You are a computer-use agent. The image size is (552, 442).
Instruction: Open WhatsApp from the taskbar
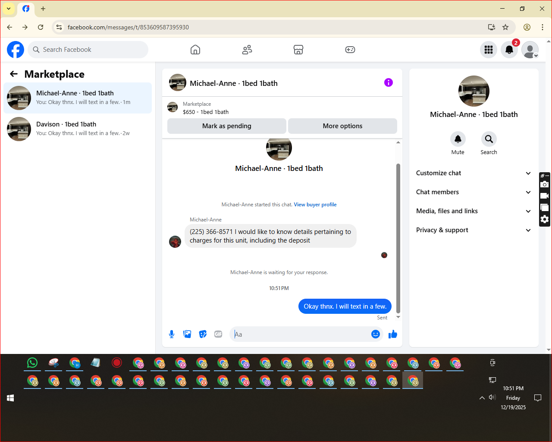click(x=32, y=363)
